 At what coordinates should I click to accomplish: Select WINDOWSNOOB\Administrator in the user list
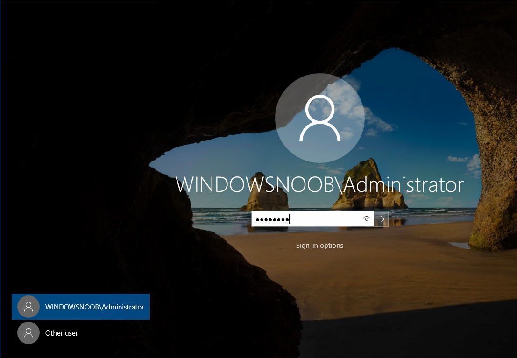coord(81,307)
